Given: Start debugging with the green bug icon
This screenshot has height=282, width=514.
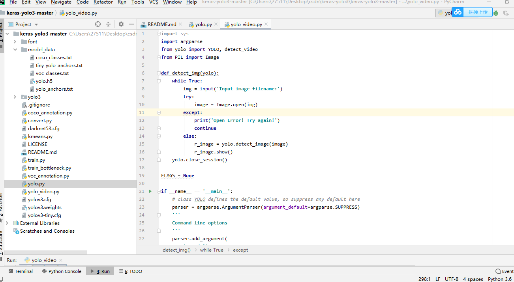Looking at the screenshot, I should click(x=496, y=13).
